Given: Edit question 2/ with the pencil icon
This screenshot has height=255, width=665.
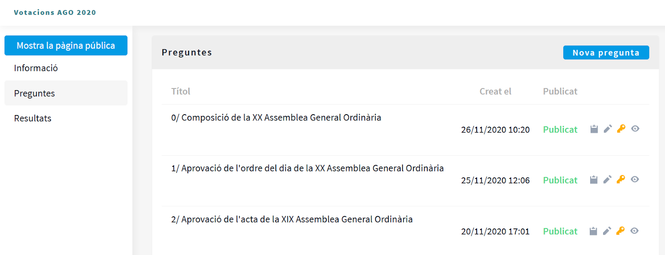Looking at the screenshot, I should click(607, 231).
